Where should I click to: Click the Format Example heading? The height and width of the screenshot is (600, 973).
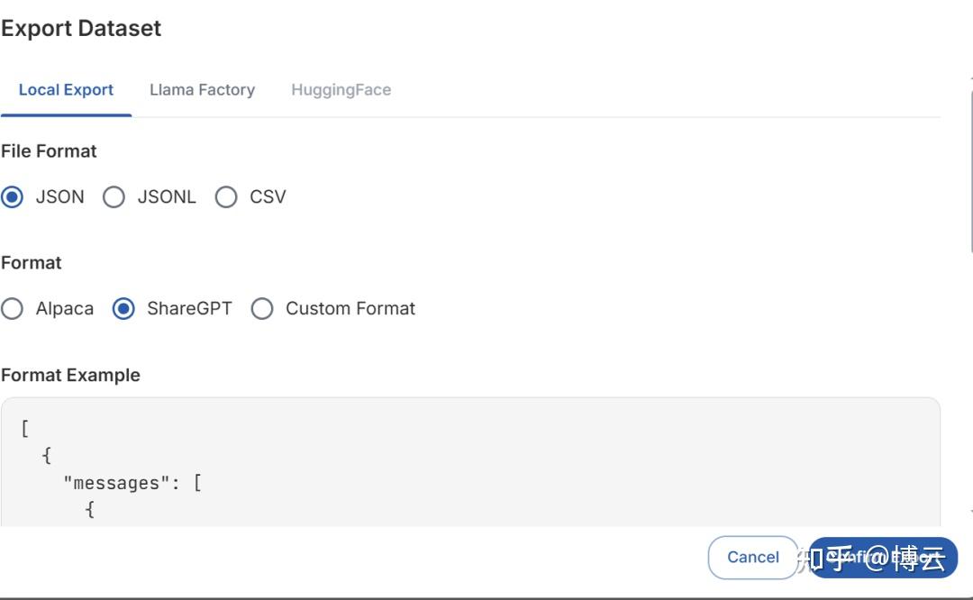[70, 376]
